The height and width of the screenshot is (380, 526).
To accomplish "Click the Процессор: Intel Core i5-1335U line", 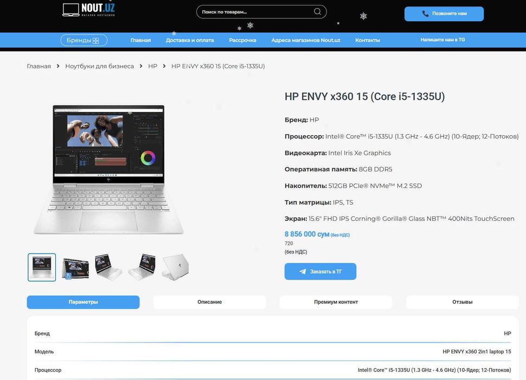I will point(401,136).
